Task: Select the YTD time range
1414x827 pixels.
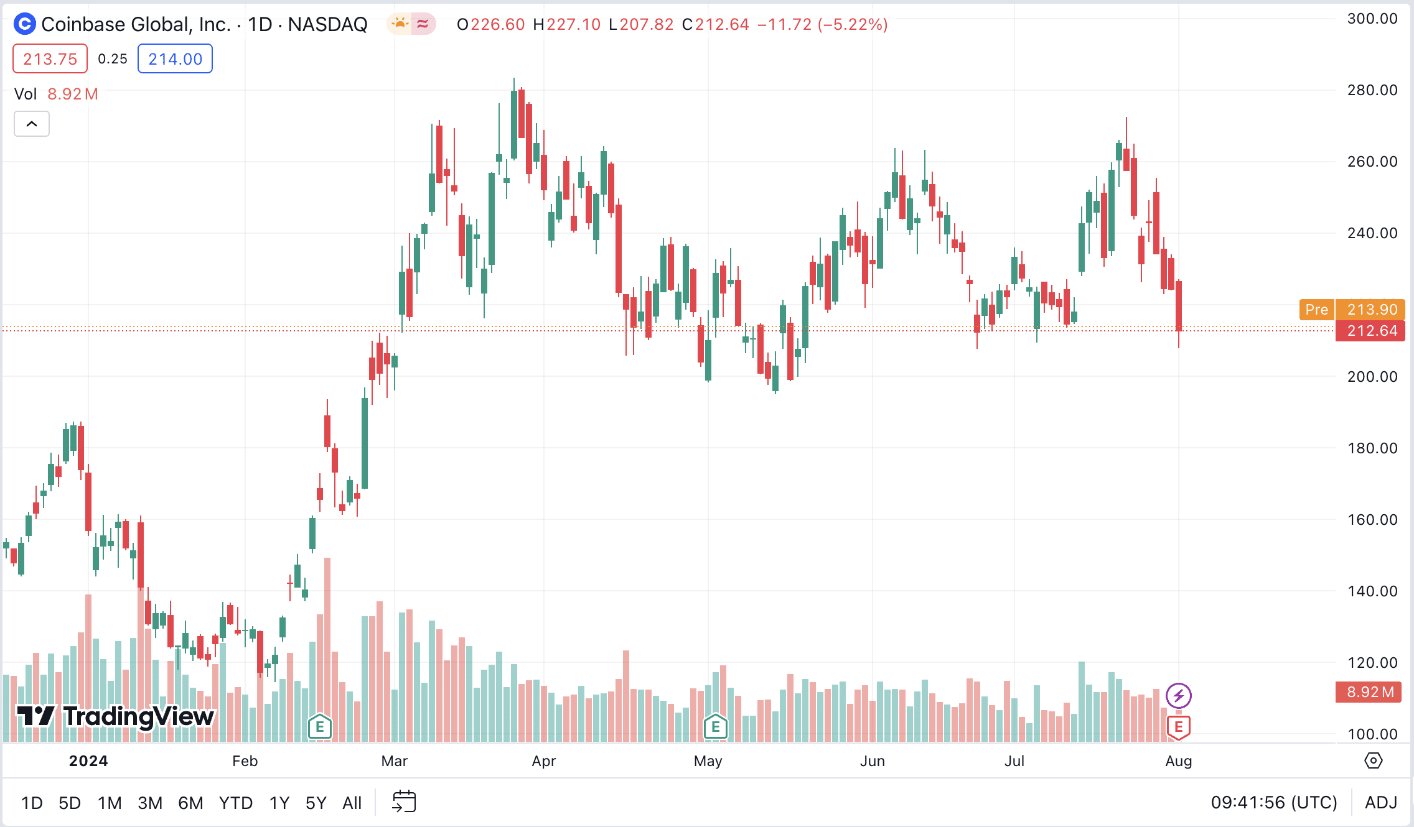Action: tap(235, 803)
